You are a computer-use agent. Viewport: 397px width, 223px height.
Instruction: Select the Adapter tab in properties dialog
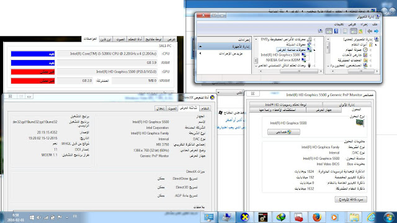(356, 110)
